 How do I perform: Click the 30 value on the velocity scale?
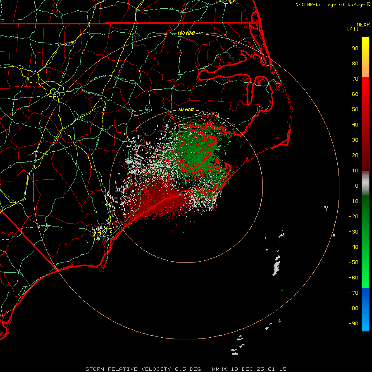(355, 140)
